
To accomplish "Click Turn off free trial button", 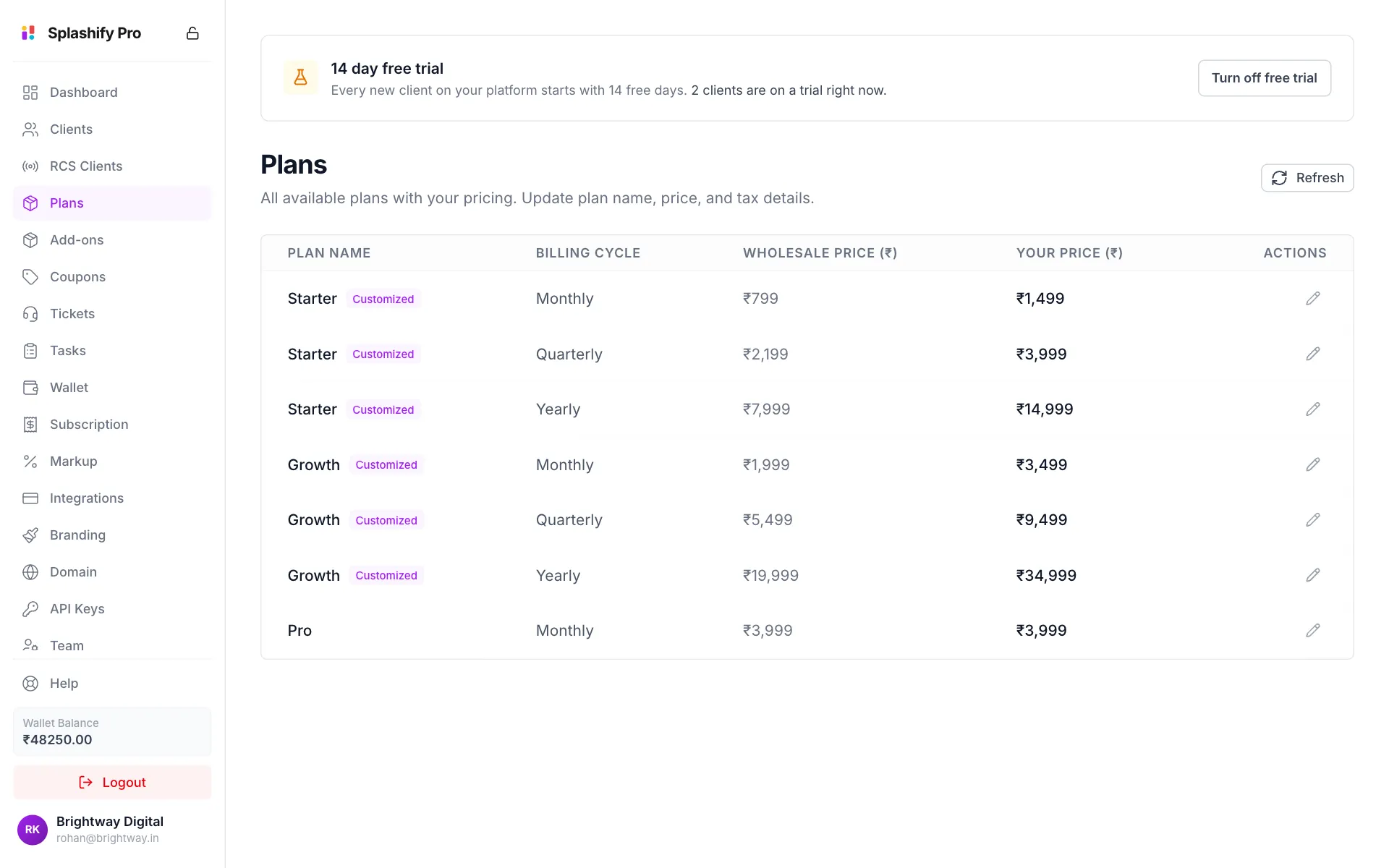I will 1264,78.
